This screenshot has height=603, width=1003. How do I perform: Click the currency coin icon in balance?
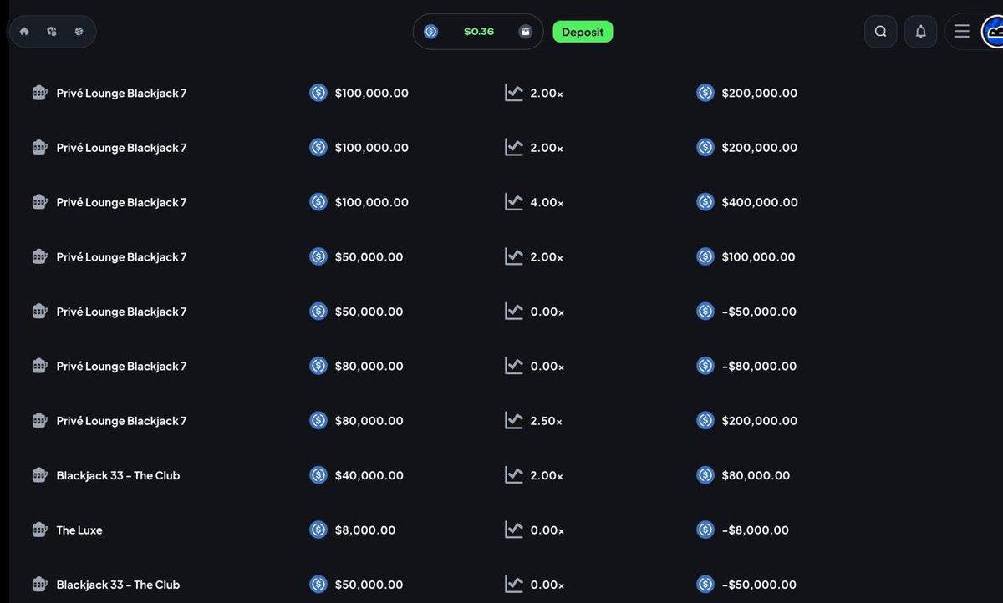[x=431, y=32]
